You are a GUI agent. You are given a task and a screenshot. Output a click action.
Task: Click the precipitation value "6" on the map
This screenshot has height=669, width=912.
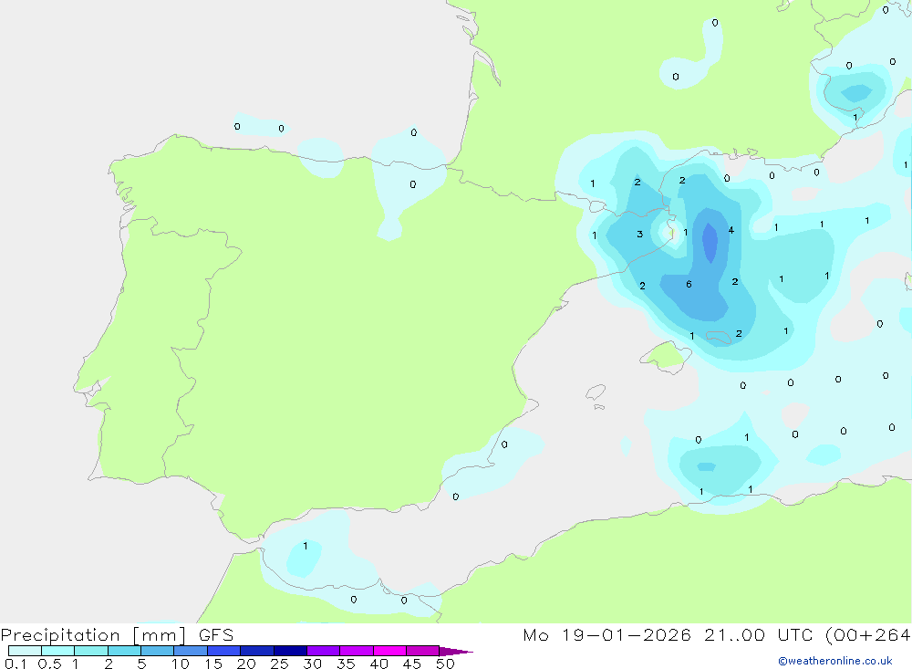[689, 284]
